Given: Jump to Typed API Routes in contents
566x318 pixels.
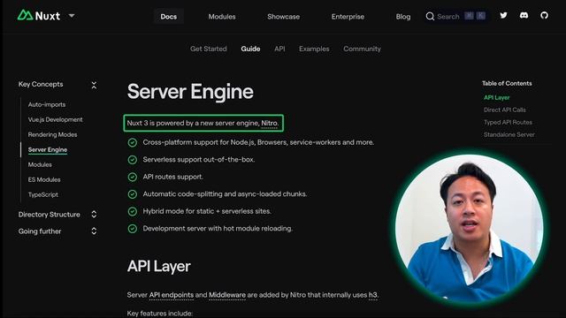Looking at the screenshot, I should pos(508,122).
